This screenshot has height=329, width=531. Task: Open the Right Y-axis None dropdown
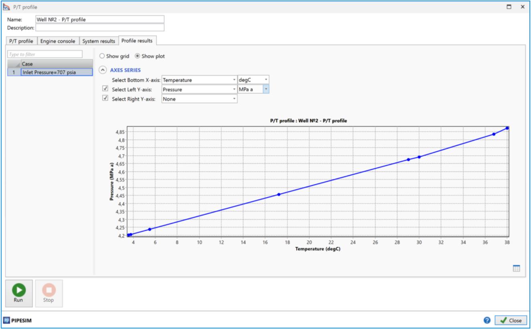pos(199,99)
